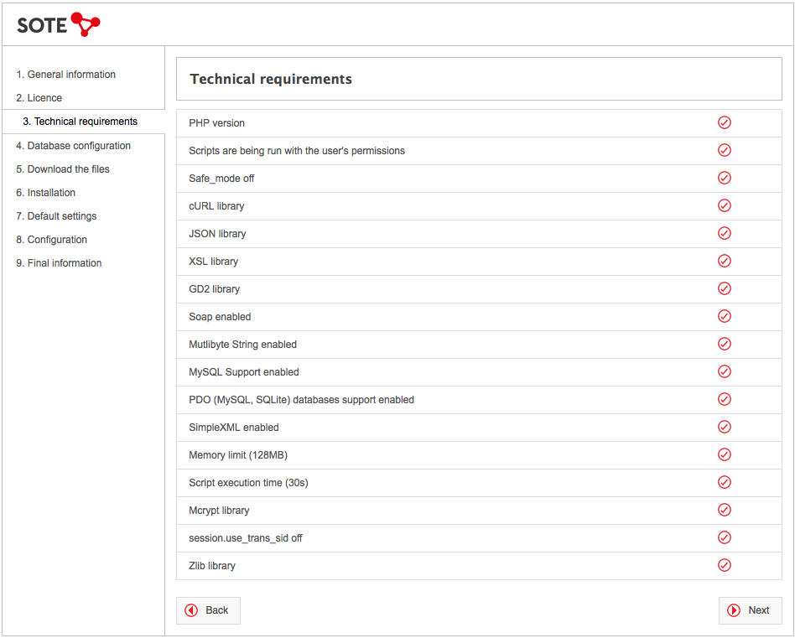Click the check icon for Mutlibyte String enabled
Image resolution: width=795 pixels, height=638 pixels.
724,344
